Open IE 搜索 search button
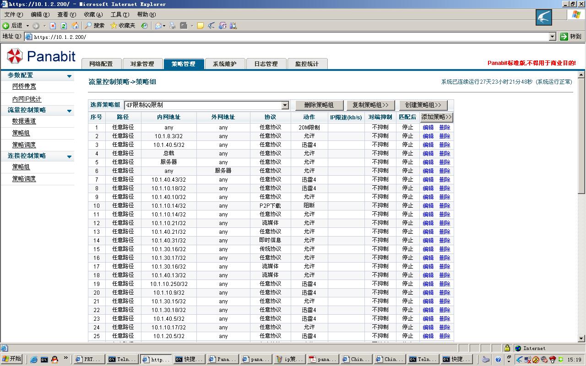The image size is (586, 366). pos(95,26)
